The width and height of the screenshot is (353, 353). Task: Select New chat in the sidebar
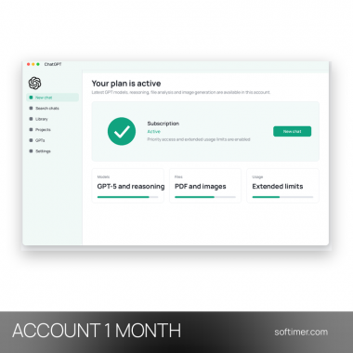pos(53,98)
